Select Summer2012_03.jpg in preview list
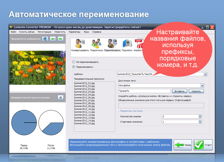The height and width of the screenshot is (162, 224). click(x=84, y=89)
